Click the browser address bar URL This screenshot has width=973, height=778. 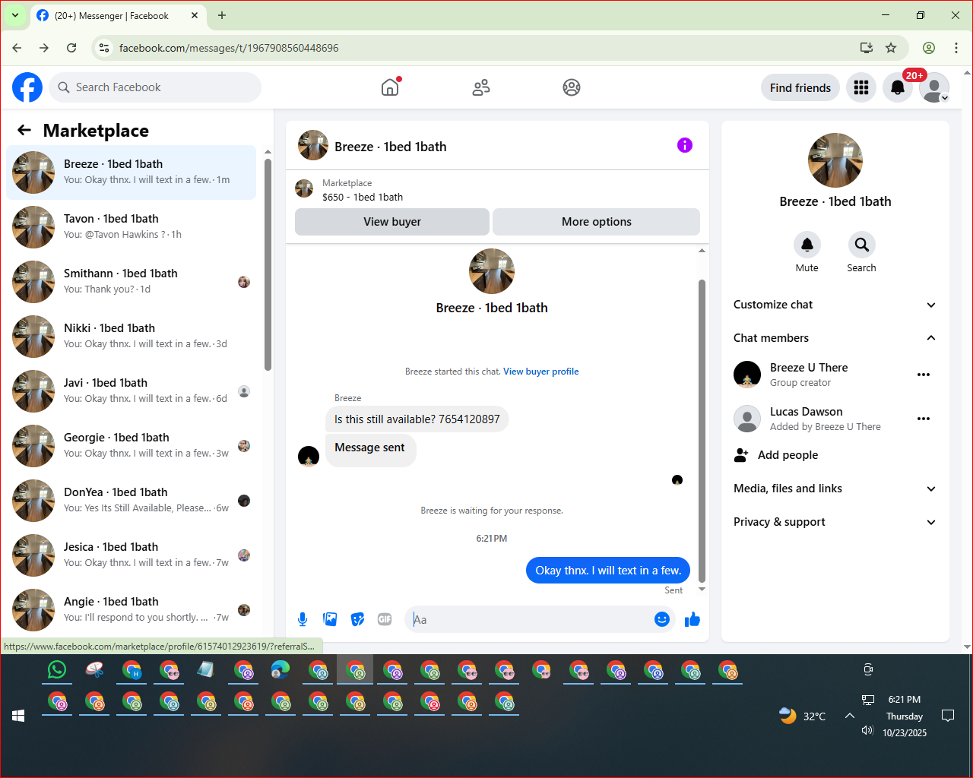(x=229, y=48)
